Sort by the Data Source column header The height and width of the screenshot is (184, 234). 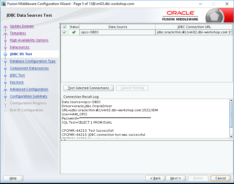pyautogui.click(x=118, y=27)
